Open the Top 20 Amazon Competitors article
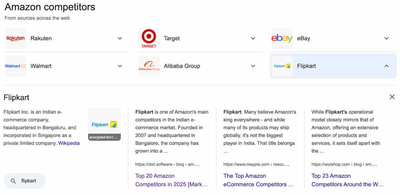The height and width of the screenshot is (195, 400). [x=172, y=180]
